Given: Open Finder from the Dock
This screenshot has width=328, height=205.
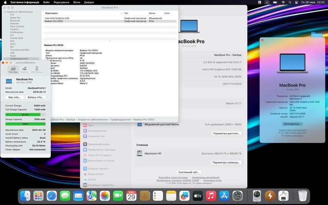Looking at the screenshot, I should [25, 196].
